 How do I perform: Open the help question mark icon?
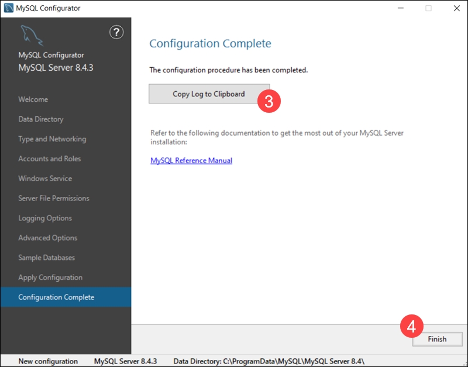coord(116,33)
